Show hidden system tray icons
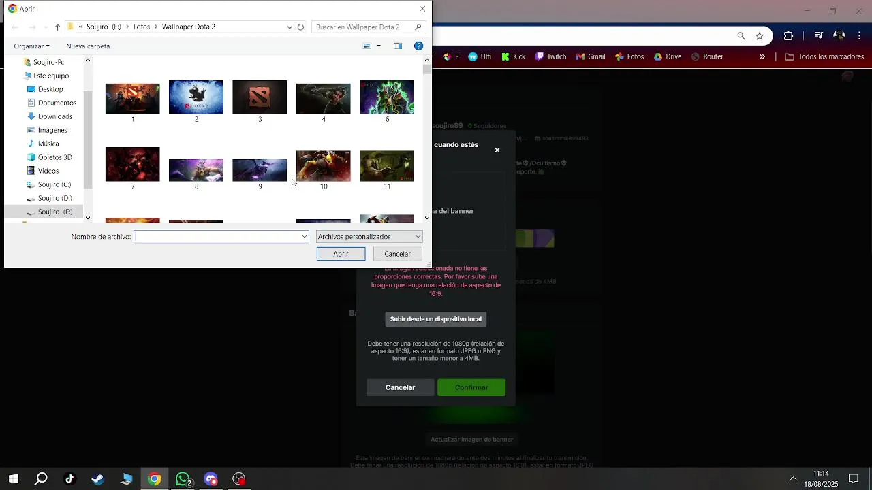This screenshot has width=872, height=490. [793, 479]
